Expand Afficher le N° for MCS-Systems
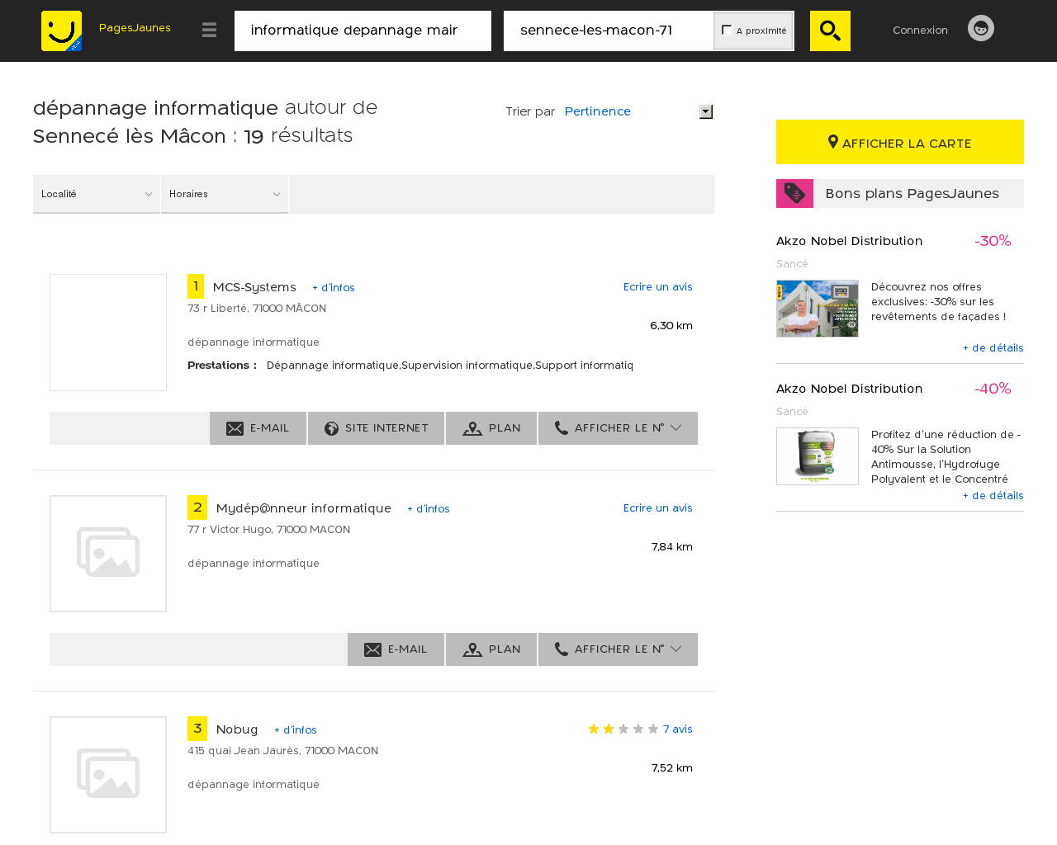1057x845 pixels. pyautogui.click(x=618, y=428)
